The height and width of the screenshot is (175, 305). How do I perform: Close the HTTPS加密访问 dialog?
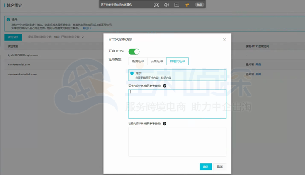coord(224,40)
